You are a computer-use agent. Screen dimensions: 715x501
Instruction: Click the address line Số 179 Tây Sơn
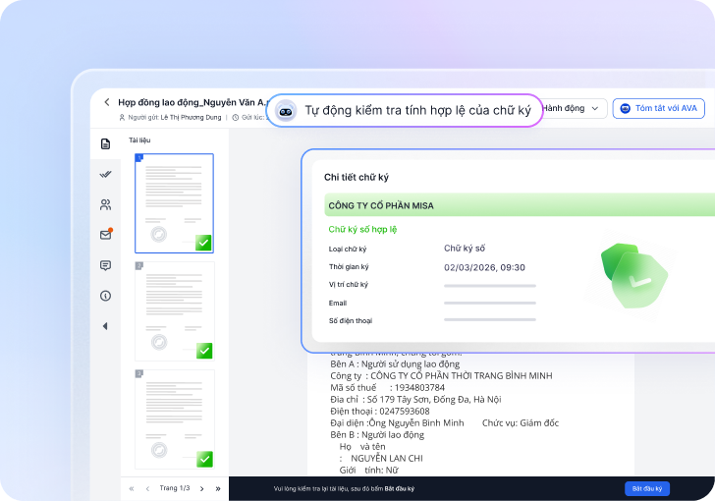click(x=415, y=400)
